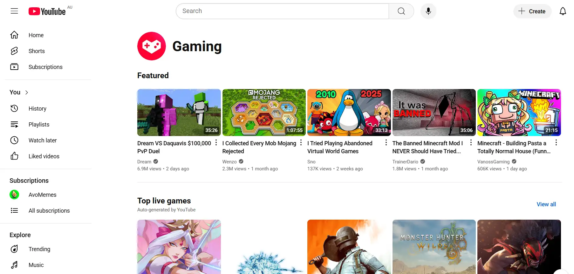Open options for Banned Minecraft Mod video
Viewport: 574px width, 274px height.
(471, 142)
